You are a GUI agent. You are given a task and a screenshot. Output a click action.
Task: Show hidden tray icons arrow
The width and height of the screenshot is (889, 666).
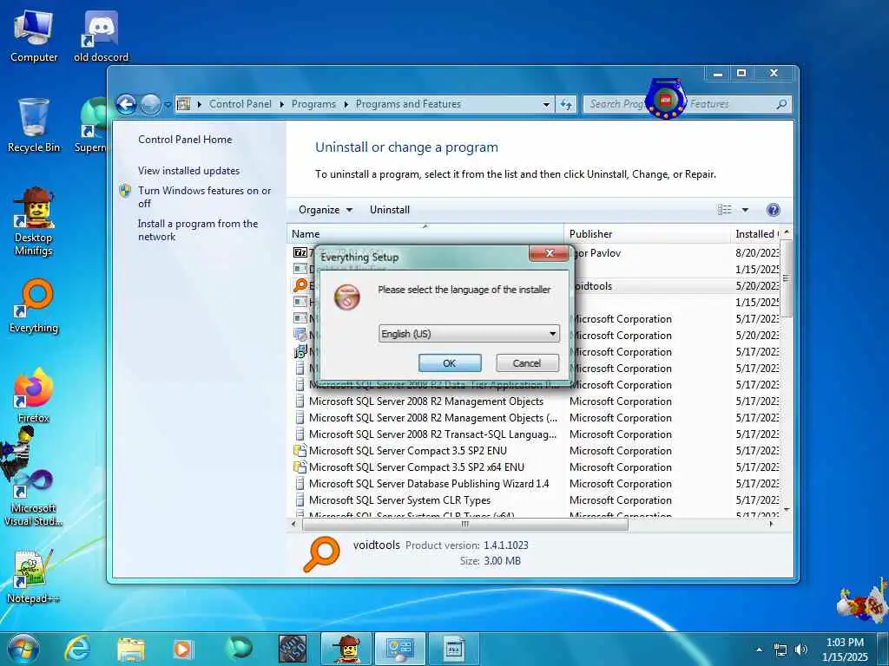pos(759,650)
